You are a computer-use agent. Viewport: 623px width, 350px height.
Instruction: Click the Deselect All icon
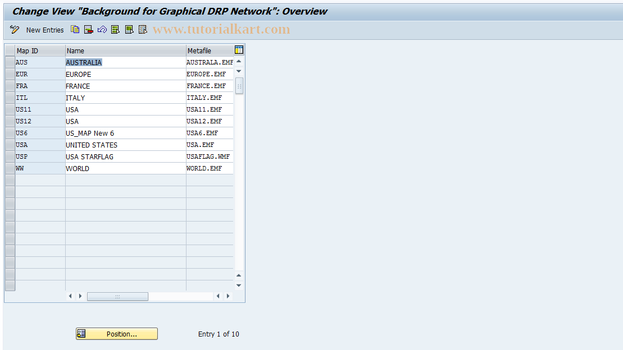coord(143,29)
